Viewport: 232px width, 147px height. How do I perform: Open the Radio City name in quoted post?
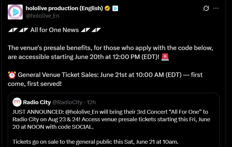[37, 102]
